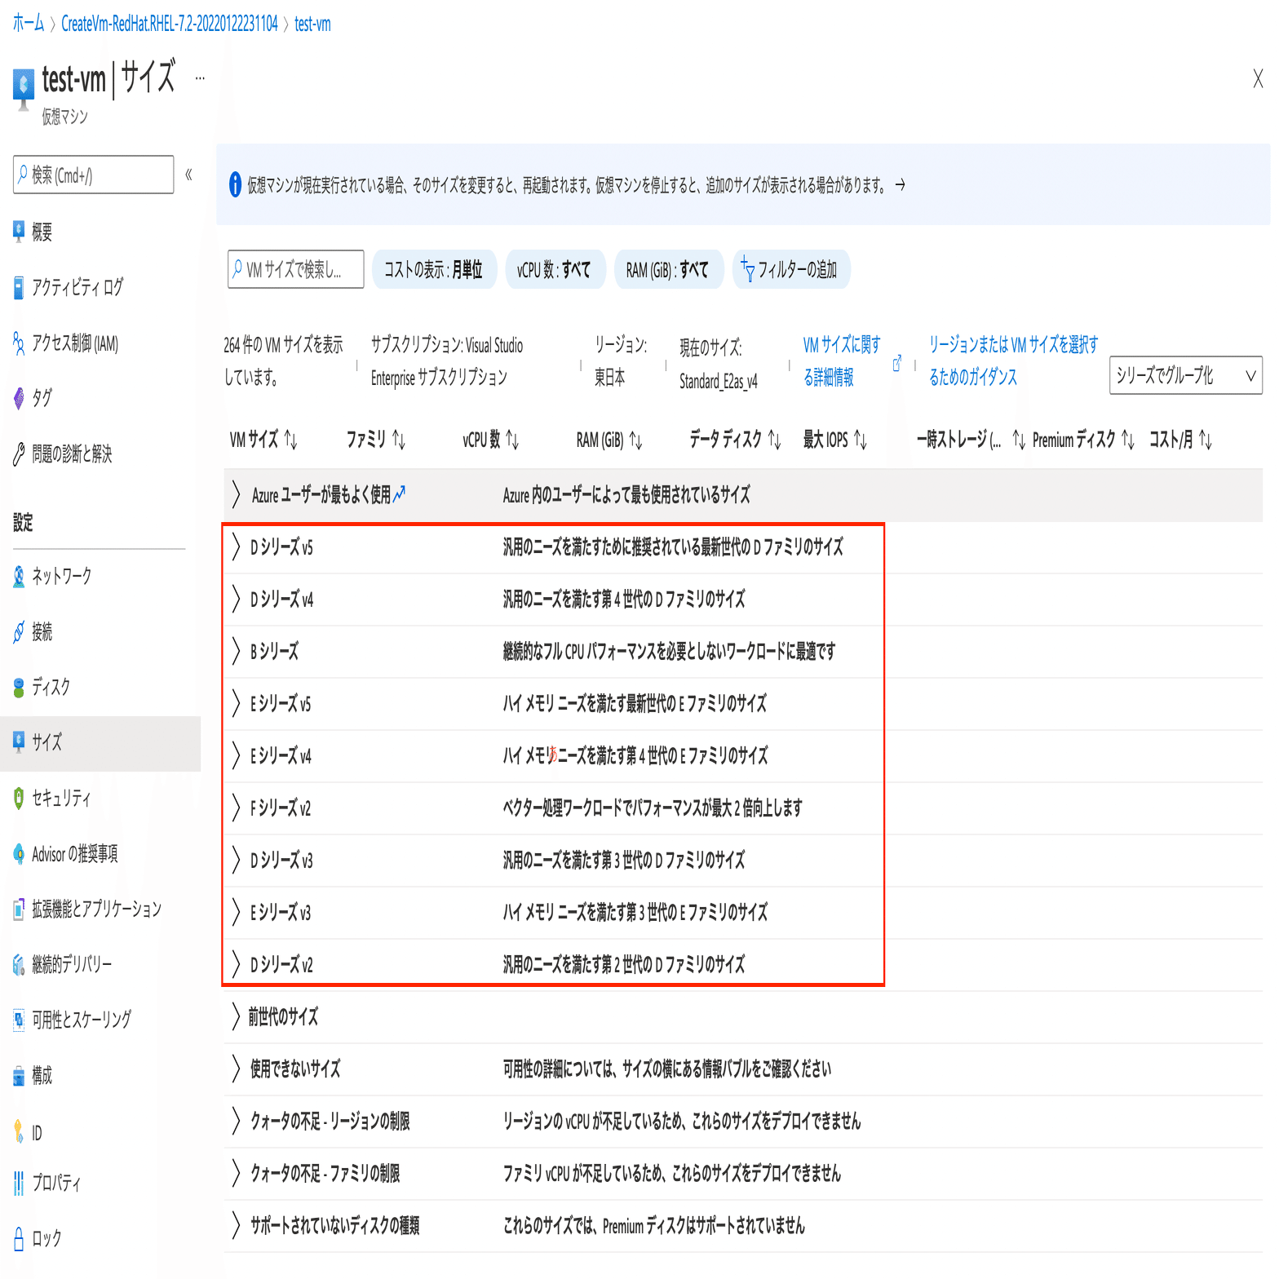Click the プロパティ properties icon
This screenshot has width=1279, height=1279.
coord(19,1183)
